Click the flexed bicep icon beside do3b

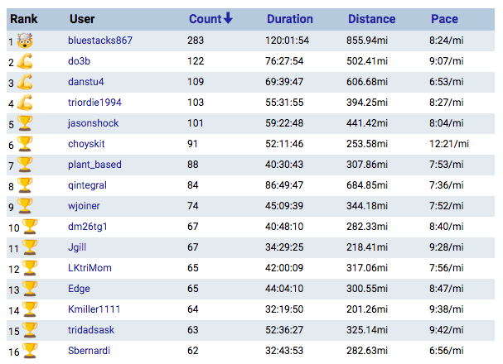(x=24, y=60)
